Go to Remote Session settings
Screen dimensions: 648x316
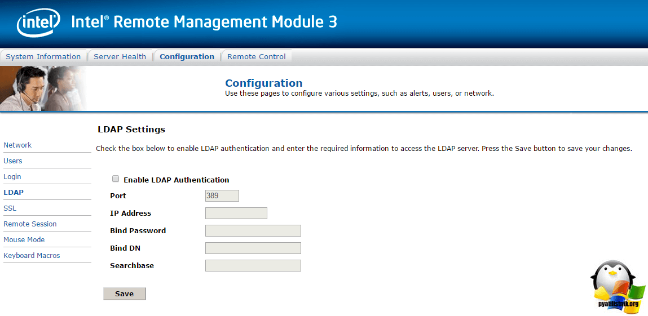pyautogui.click(x=30, y=224)
